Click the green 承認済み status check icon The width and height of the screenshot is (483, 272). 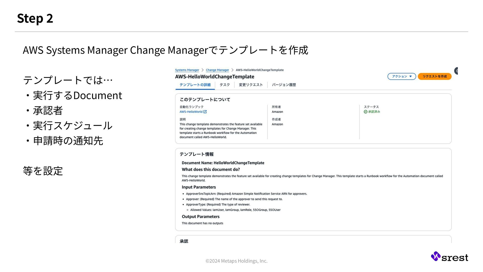366,112
